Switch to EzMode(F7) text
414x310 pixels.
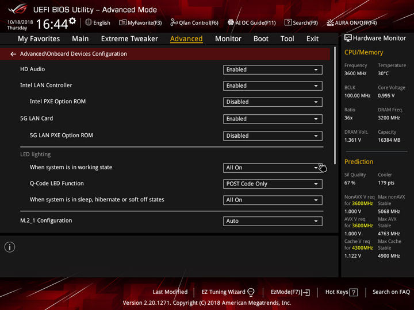[x=285, y=292]
